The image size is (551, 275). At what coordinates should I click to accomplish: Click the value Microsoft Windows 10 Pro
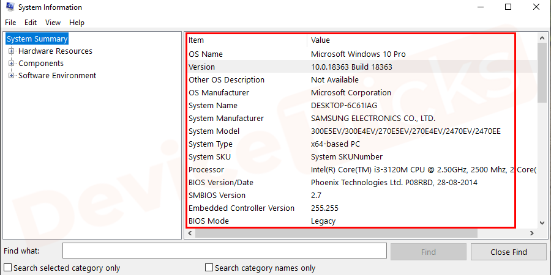pyautogui.click(x=358, y=54)
